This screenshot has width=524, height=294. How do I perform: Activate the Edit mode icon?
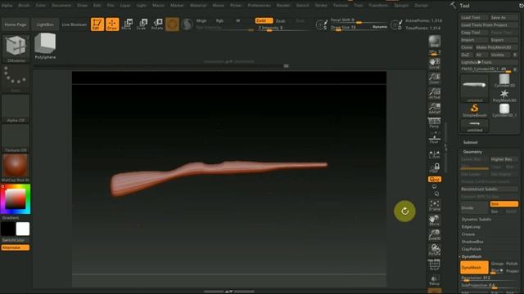pyautogui.click(x=97, y=24)
